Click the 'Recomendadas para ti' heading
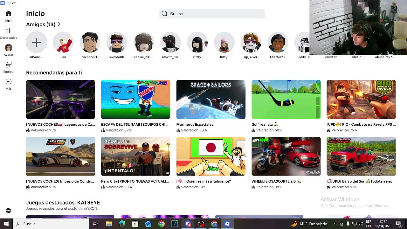 tap(54, 73)
